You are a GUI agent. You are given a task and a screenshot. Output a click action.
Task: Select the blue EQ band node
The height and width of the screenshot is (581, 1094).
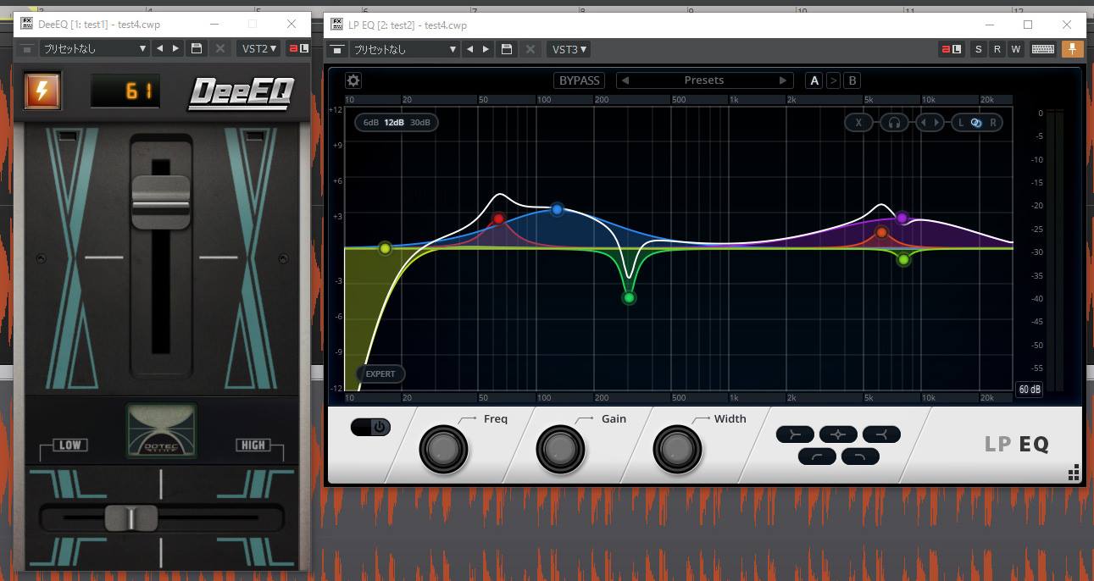point(557,208)
